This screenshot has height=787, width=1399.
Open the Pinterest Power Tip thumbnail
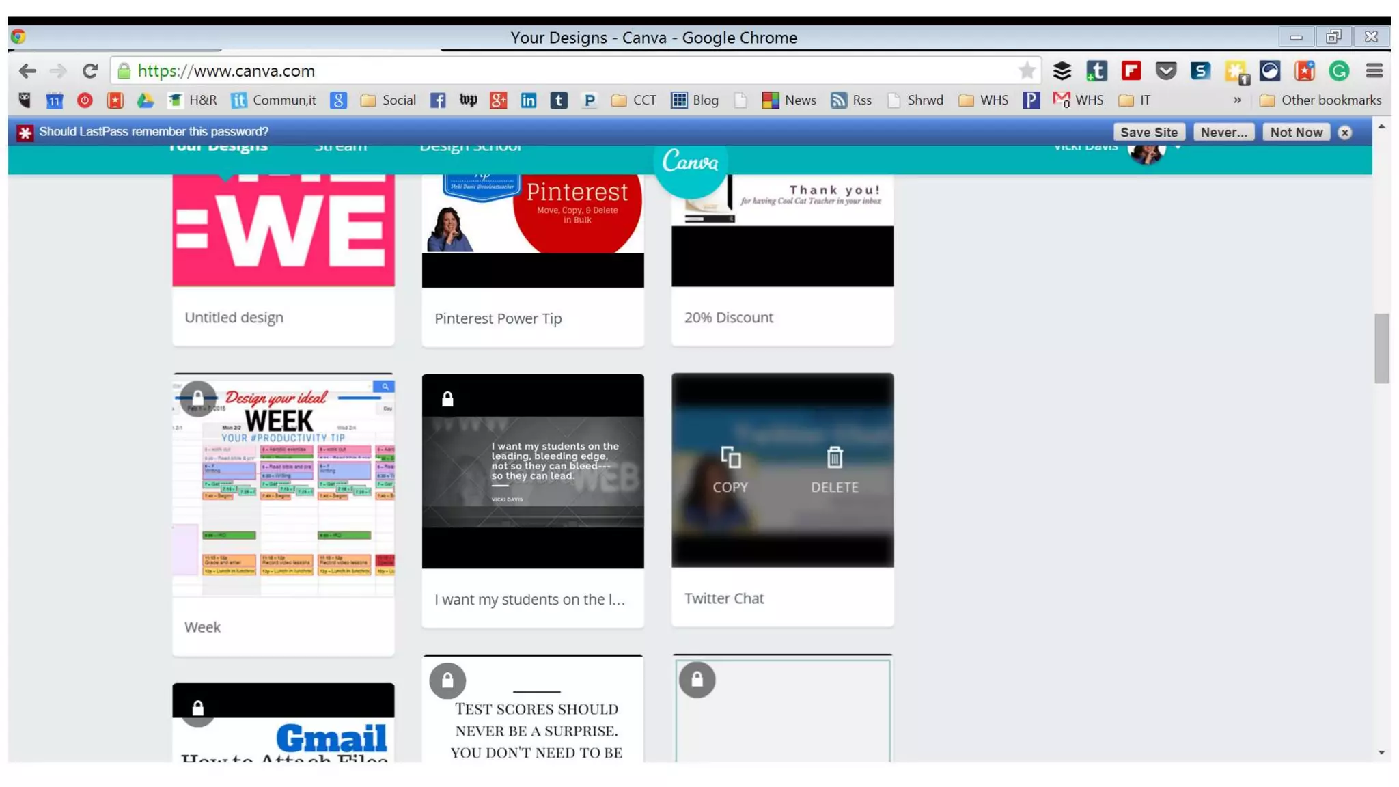[x=532, y=229]
